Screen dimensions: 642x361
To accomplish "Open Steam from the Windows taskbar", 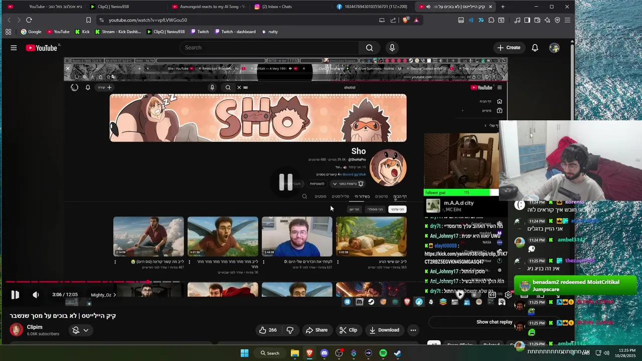I will (x=398, y=353).
